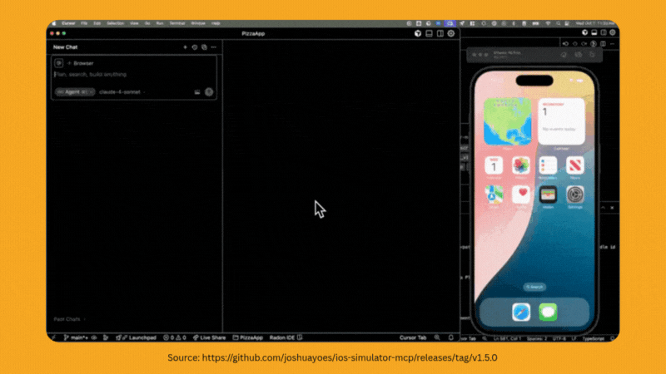
Task: Open Spotlight search in macOS menu bar
Action: click(x=558, y=23)
